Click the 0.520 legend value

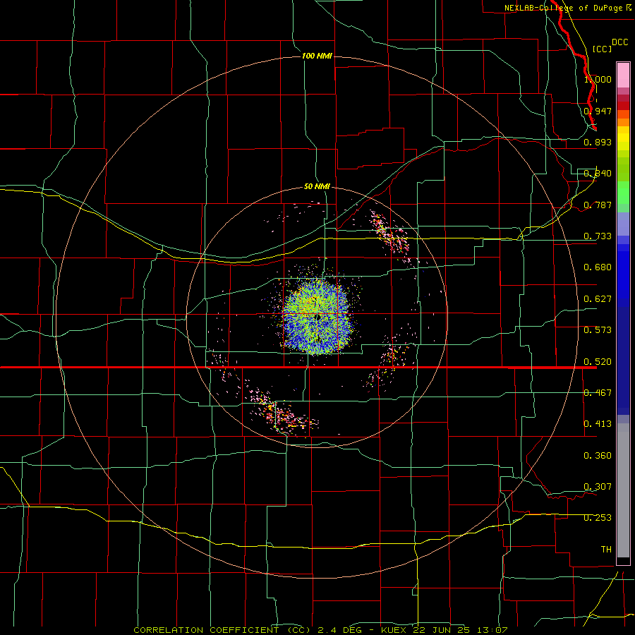pyautogui.click(x=598, y=362)
